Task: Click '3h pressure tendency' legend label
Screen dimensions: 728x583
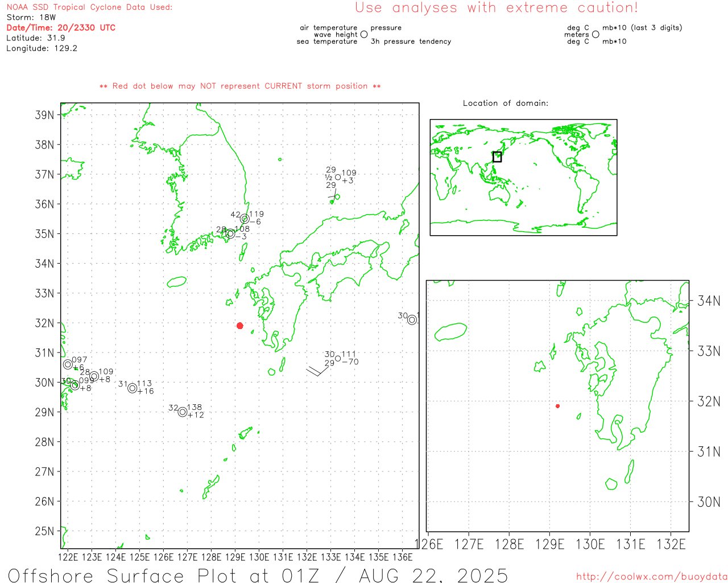Action: pyautogui.click(x=411, y=42)
